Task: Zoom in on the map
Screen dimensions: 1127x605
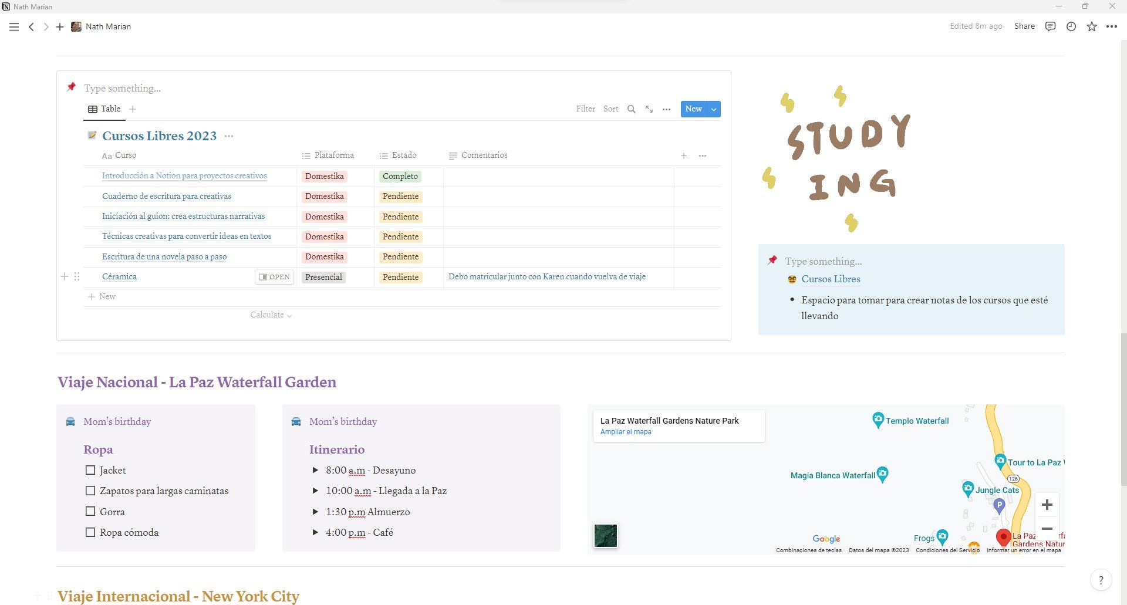Action: (x=1047, y=505)
